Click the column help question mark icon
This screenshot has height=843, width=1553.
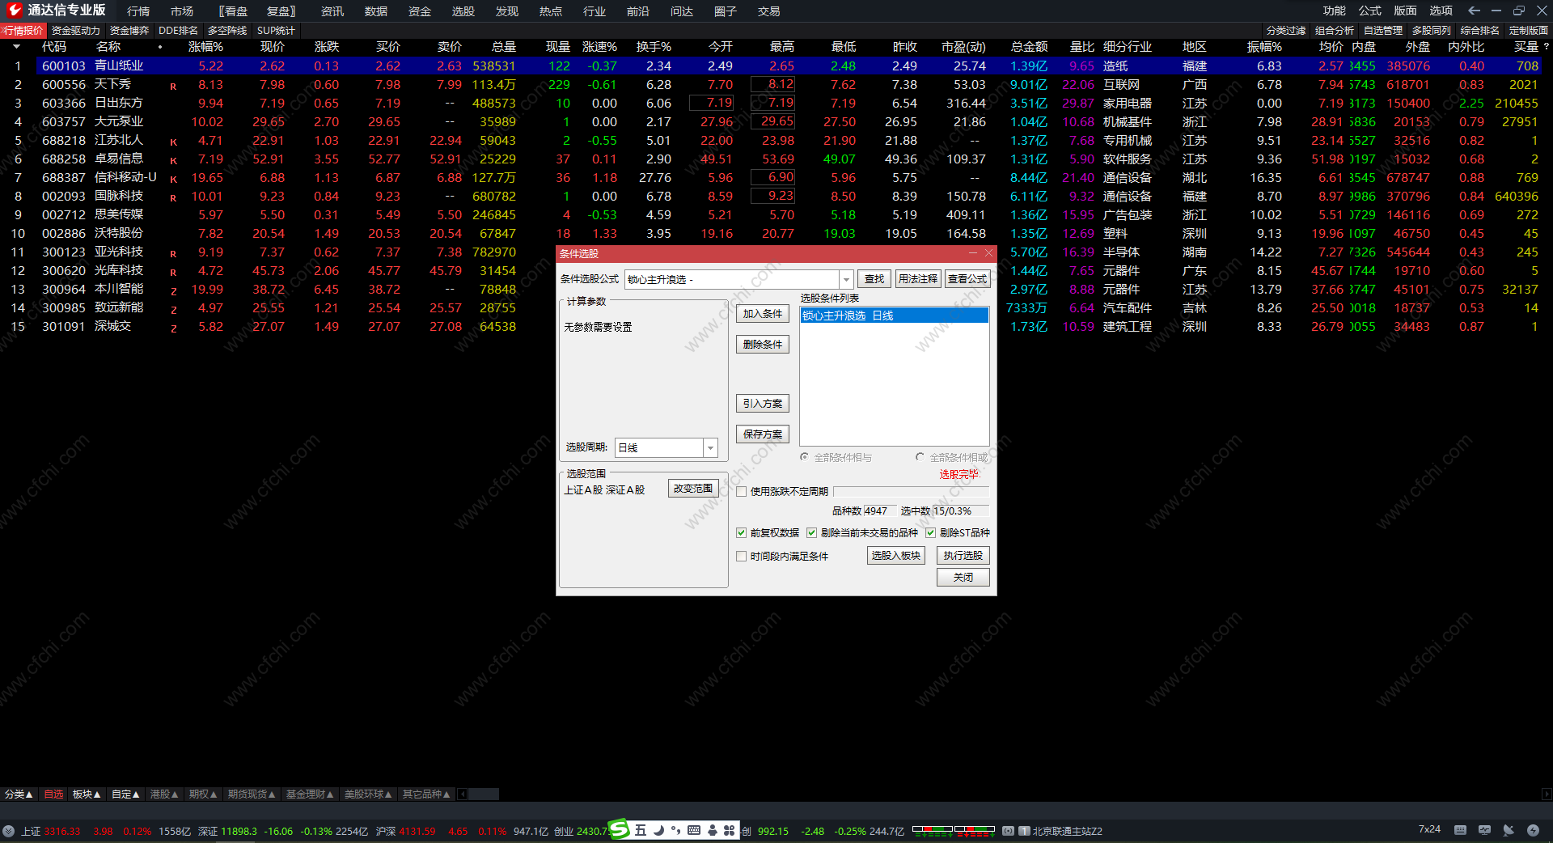[x=1546, y=47]
